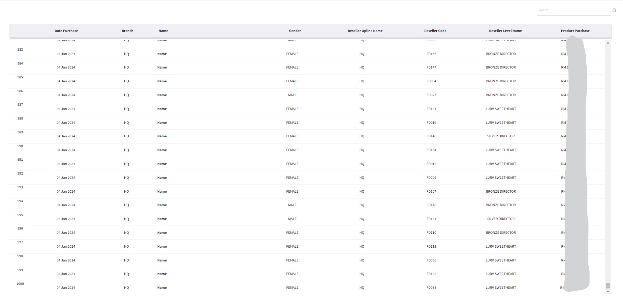Click MALE gender in FD027 row

[x=292, y=95]
